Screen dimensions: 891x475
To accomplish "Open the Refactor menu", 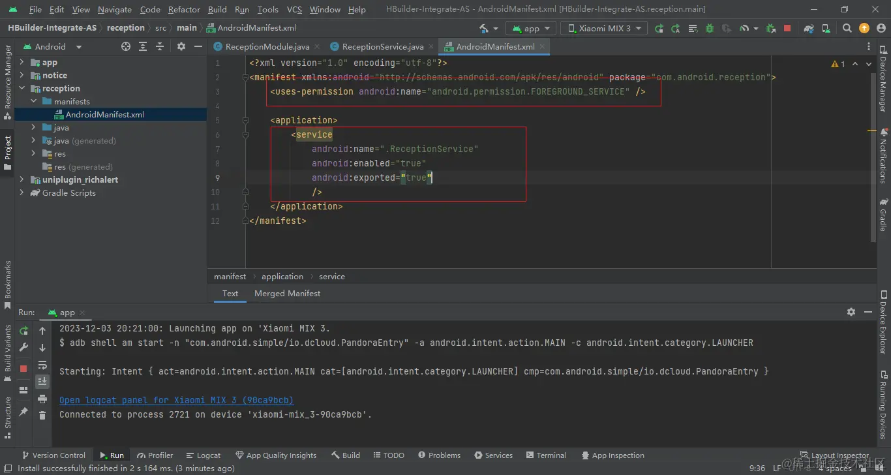I will [x=184, y=10].
